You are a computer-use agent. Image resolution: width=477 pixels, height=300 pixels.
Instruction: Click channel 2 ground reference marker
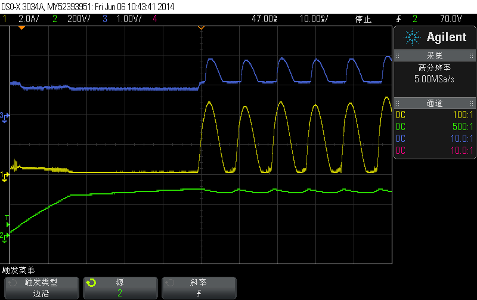pos(4,236)
